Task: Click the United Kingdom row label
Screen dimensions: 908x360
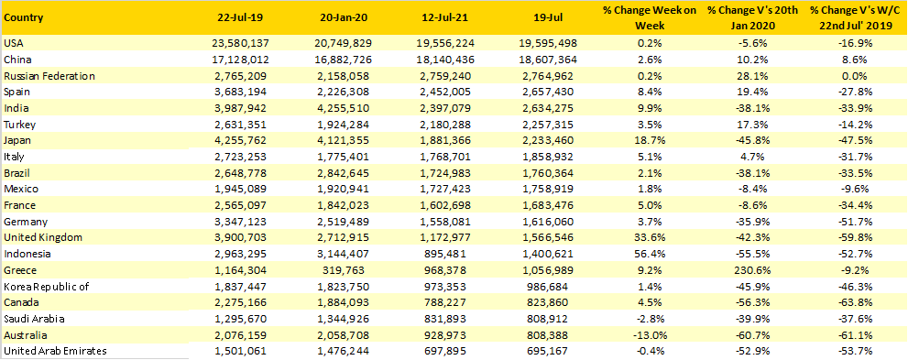Action: 43,237
